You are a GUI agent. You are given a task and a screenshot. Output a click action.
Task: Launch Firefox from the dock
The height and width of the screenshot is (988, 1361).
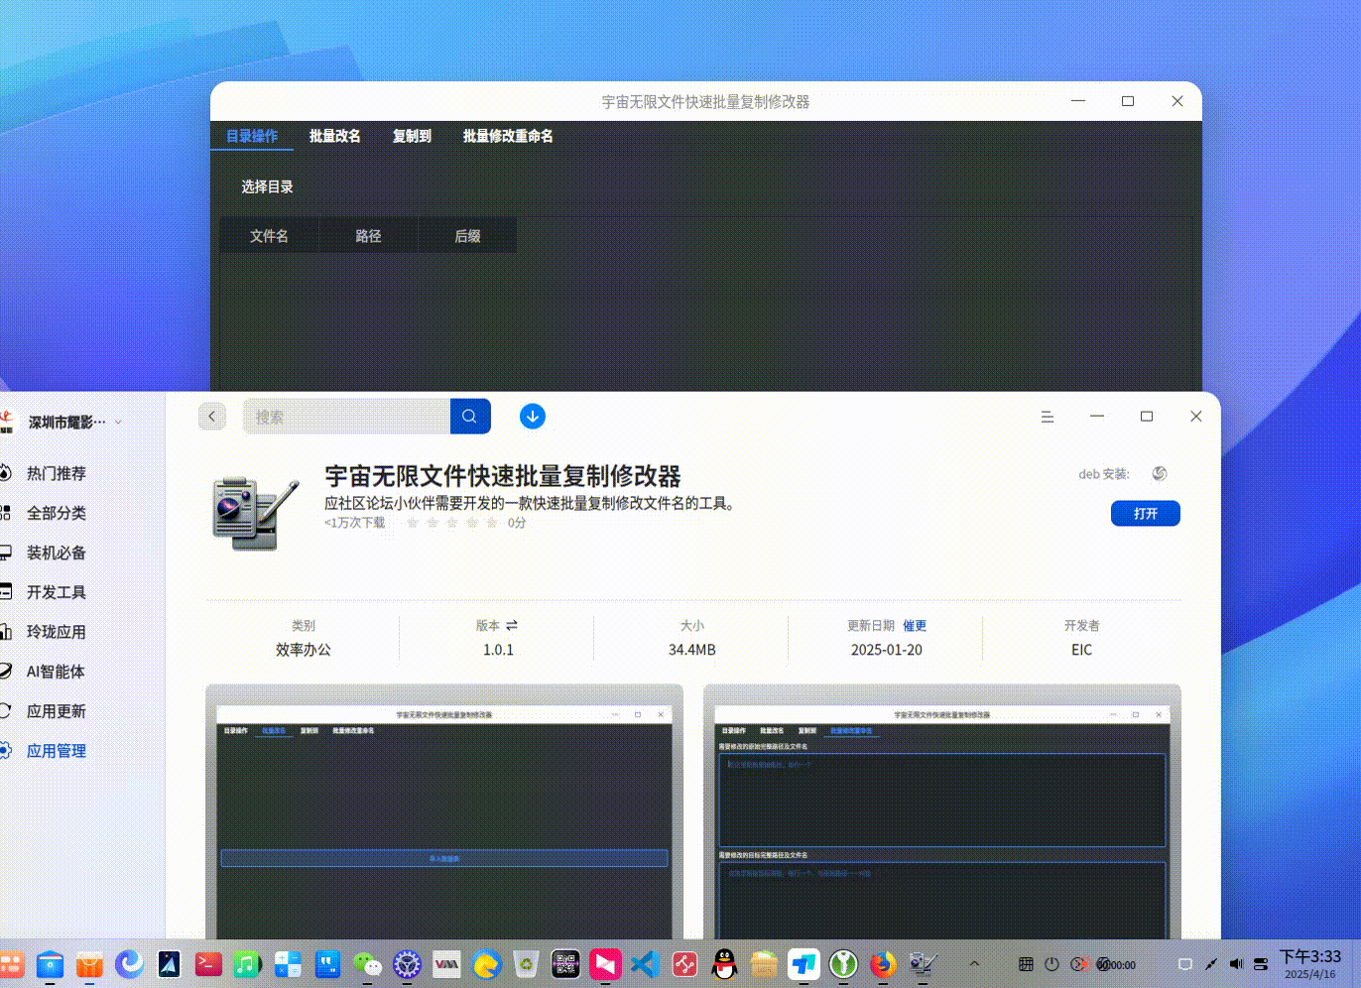click(x=883, y=963)
